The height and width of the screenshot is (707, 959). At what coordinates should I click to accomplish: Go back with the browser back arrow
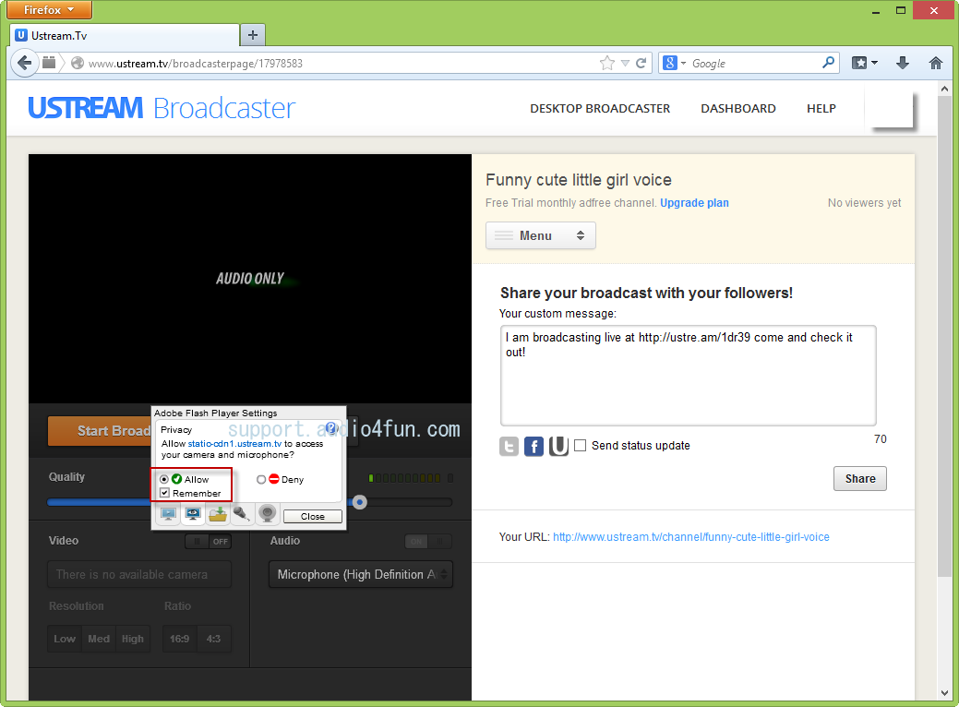[25, 63]
